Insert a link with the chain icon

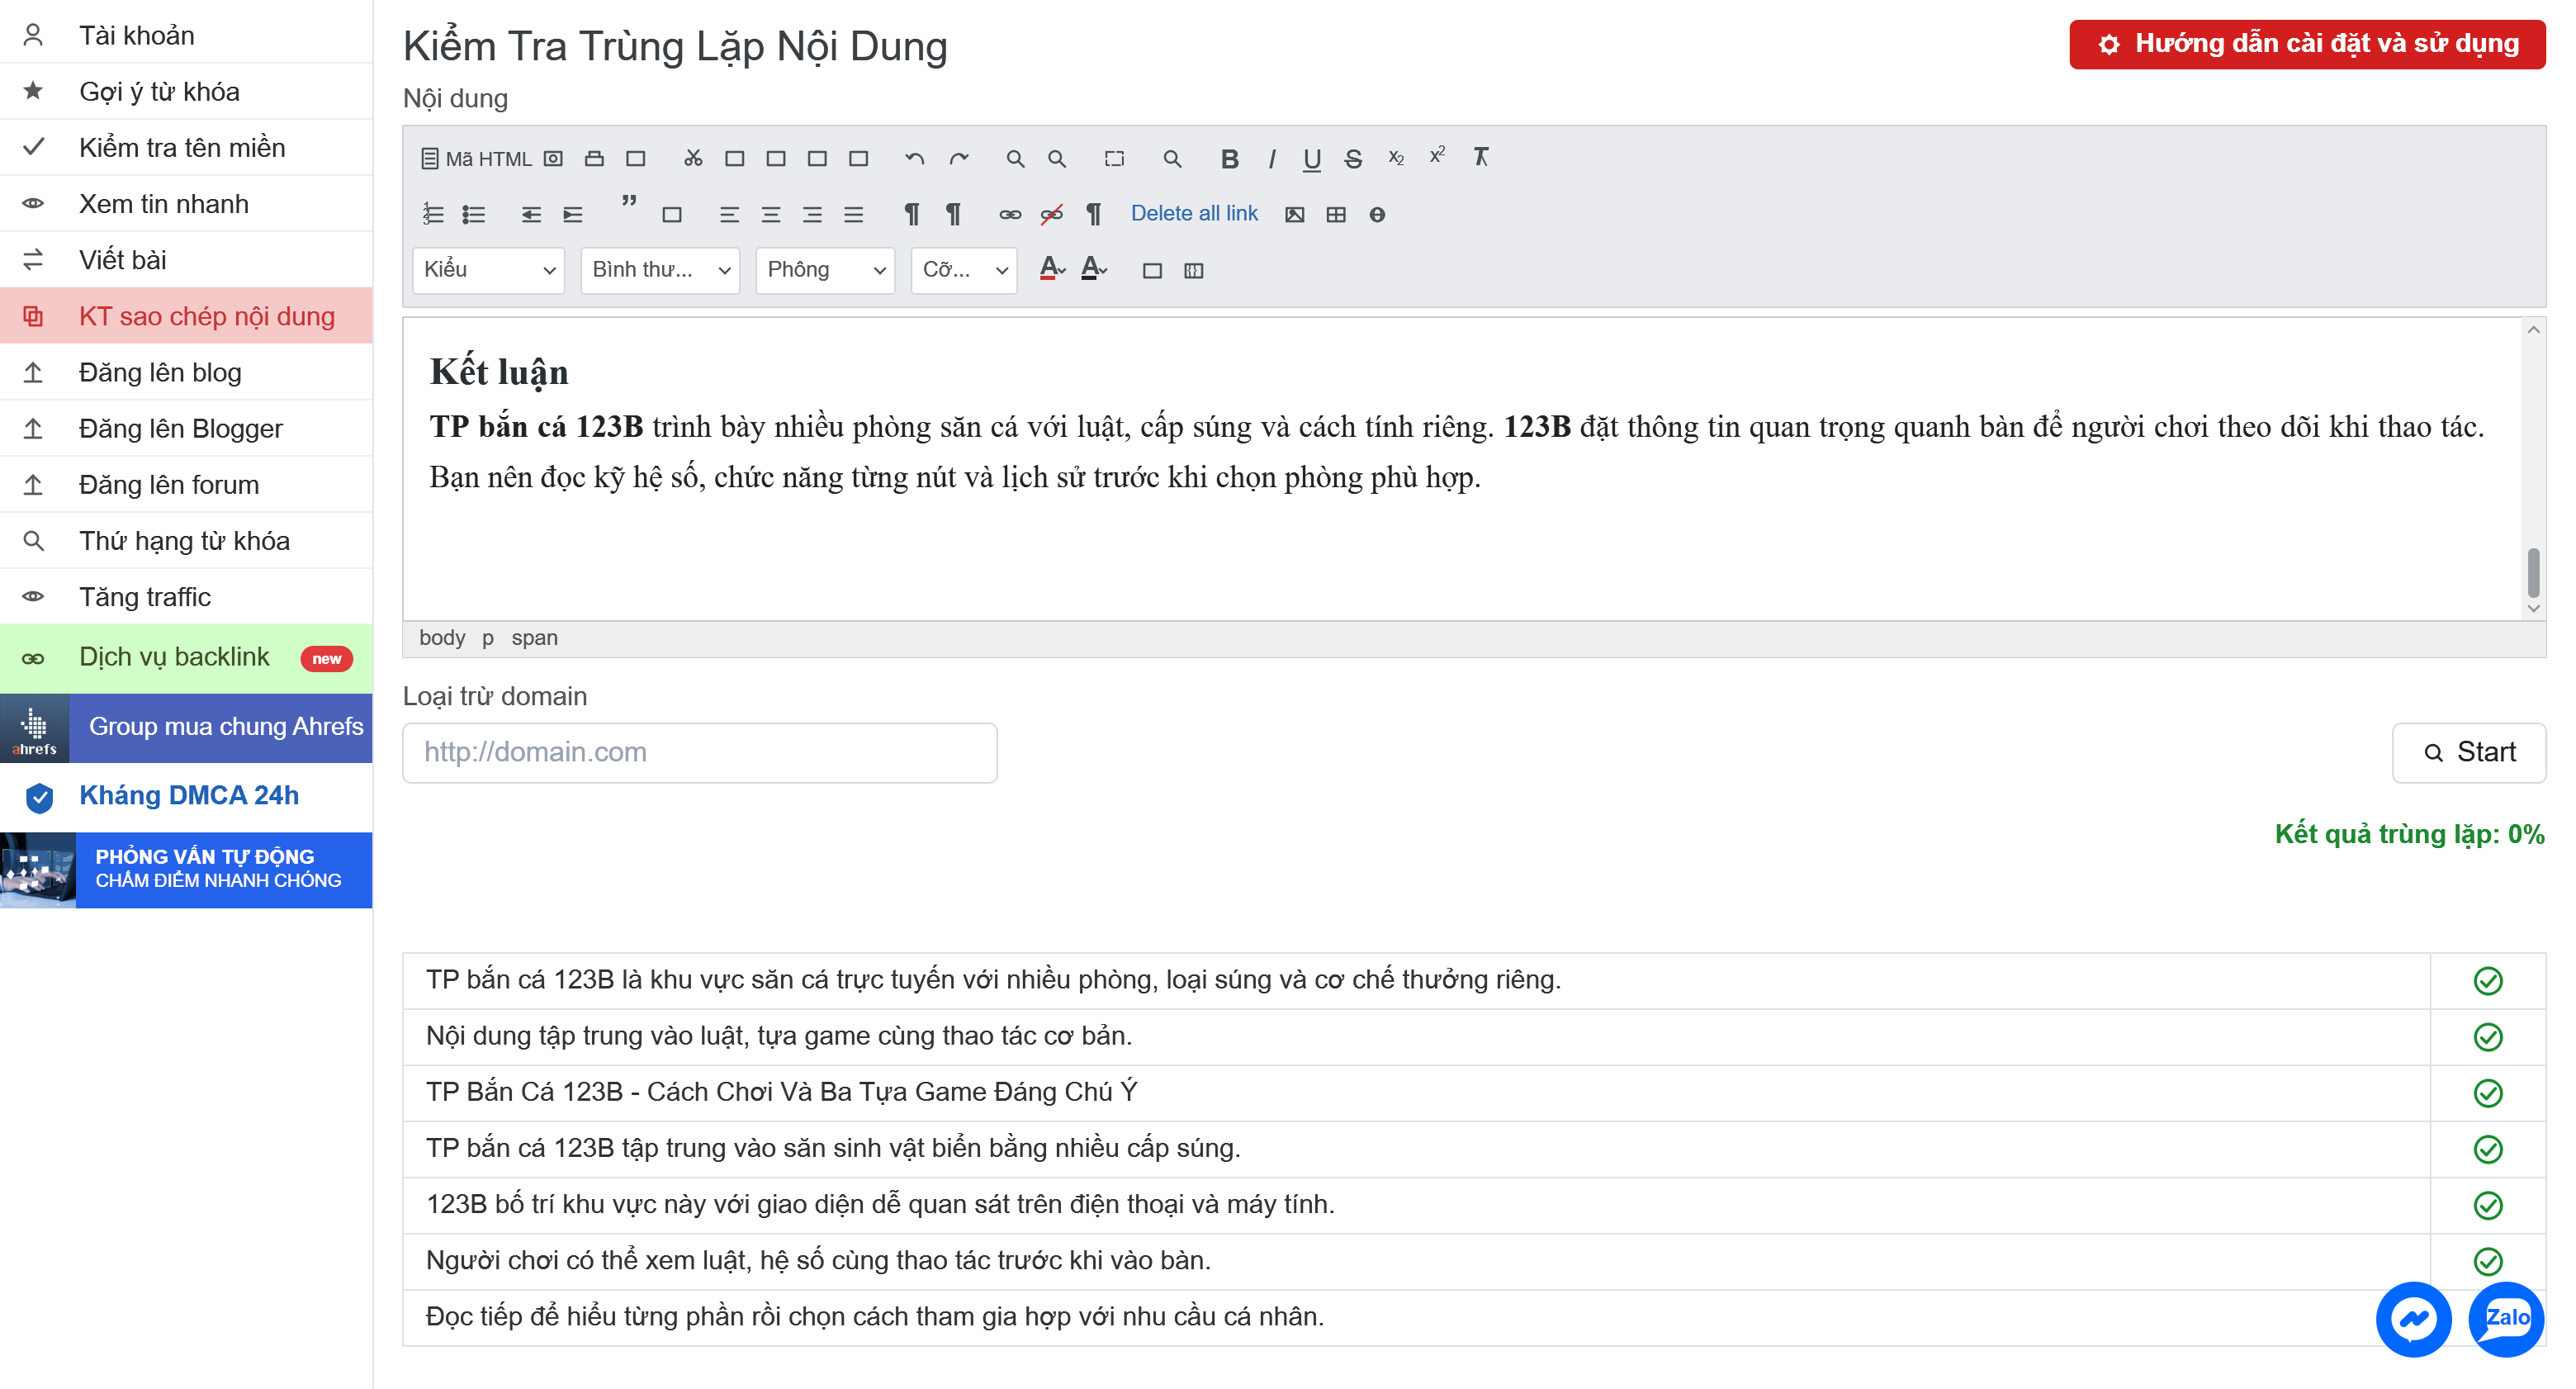pos(1010,214)
